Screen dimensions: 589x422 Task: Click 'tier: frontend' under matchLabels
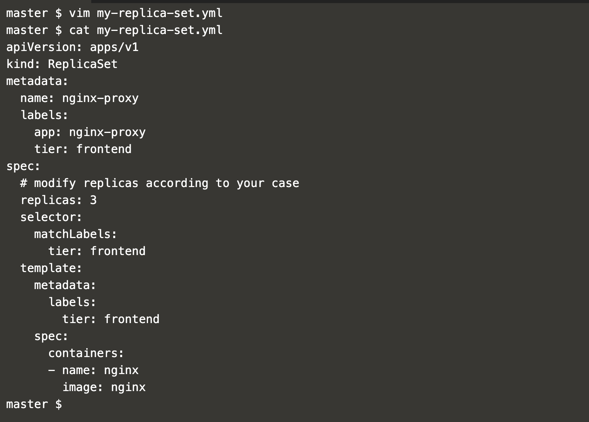[x=97, y=251]
